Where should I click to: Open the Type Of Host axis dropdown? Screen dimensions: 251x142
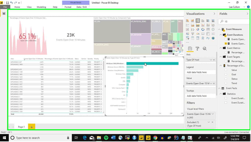pos(211,60)
